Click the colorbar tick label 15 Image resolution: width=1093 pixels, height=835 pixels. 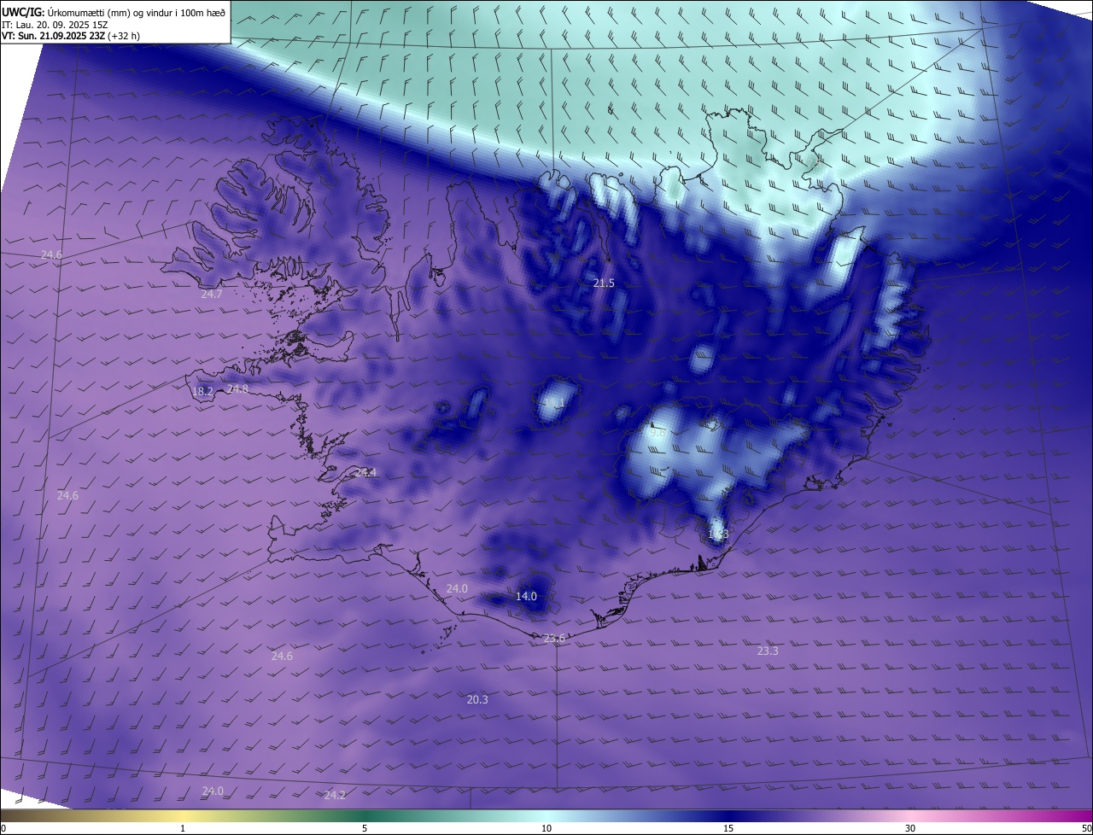728,828
